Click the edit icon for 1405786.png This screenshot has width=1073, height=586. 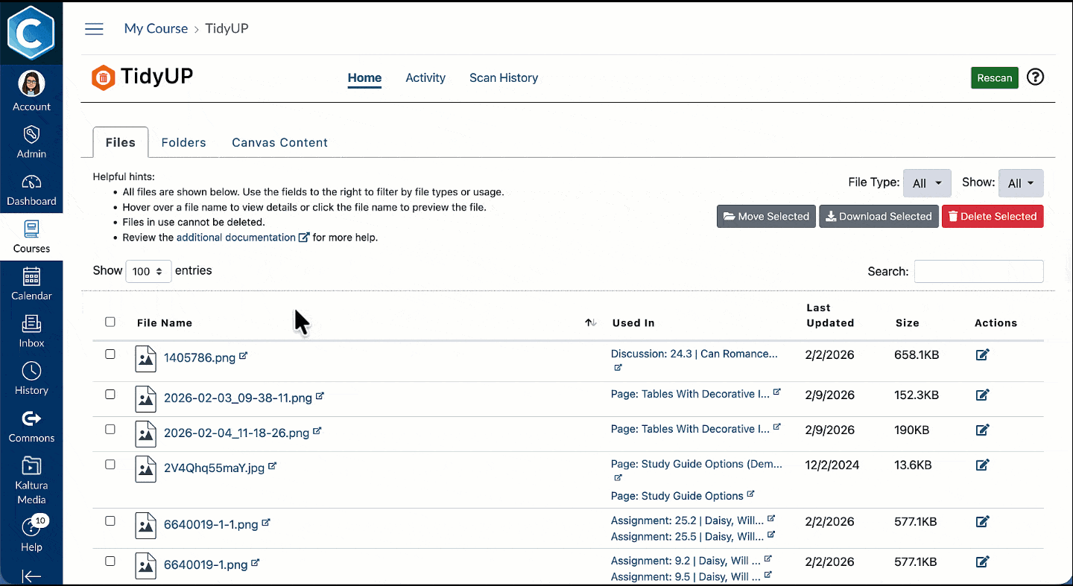click(x=982, y=355)
